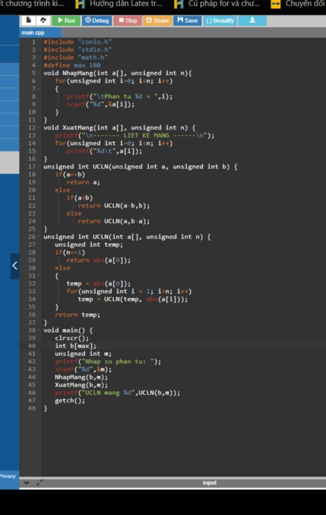Click line number 1 in gutter
326x515 pixels.
click(34, 42)
